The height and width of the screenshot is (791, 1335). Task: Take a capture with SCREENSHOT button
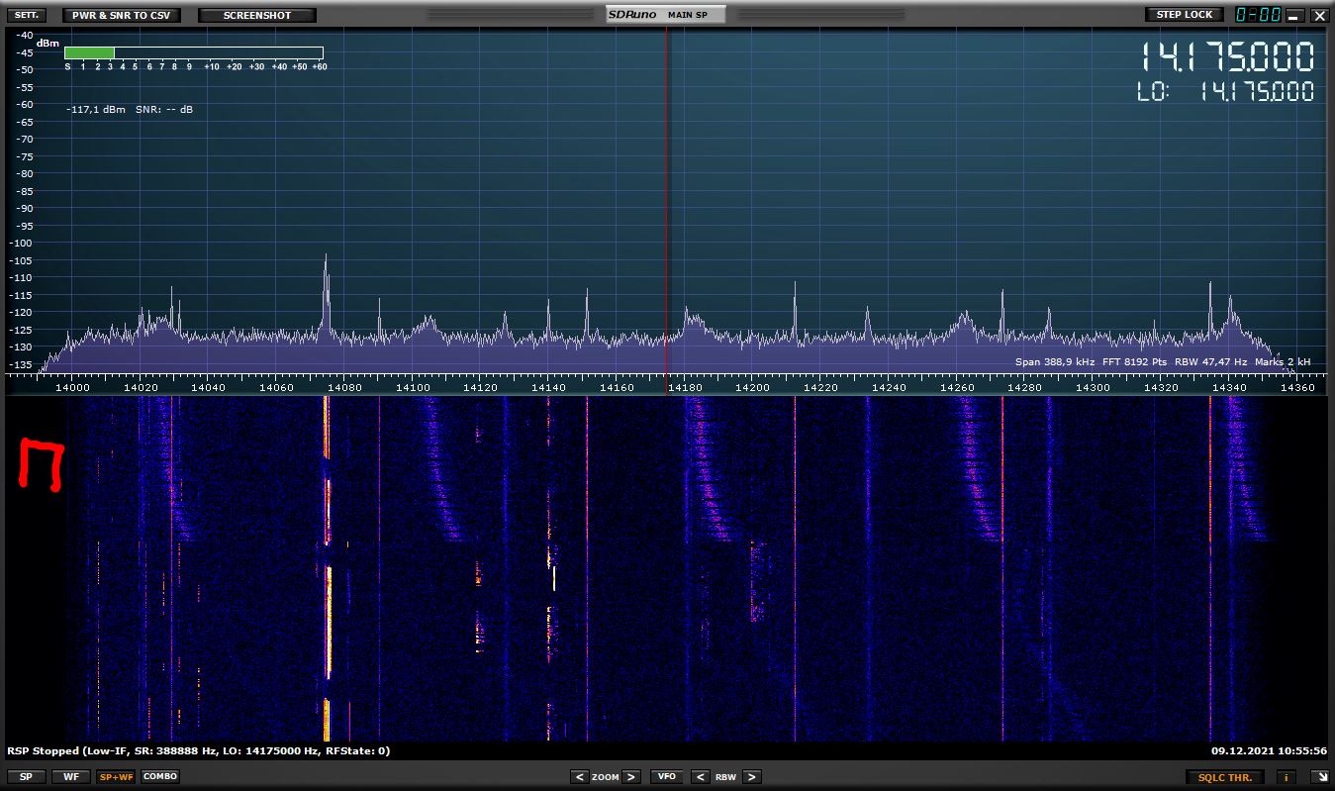[257, 15]
